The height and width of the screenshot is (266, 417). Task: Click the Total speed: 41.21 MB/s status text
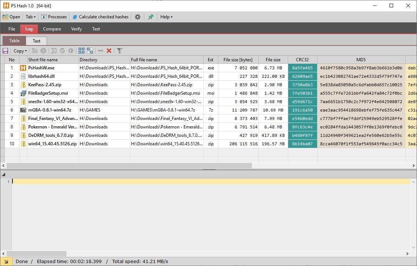tap(140, 262)
